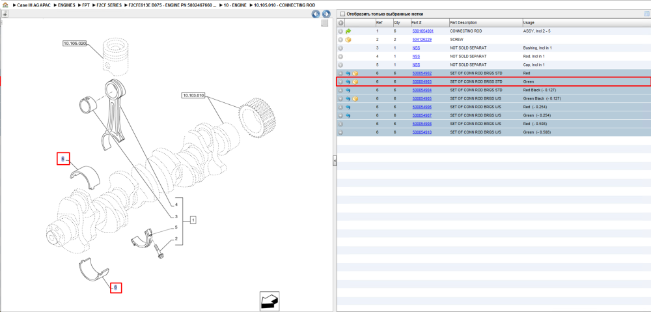Image resolution: width=651 pixels, height=312 pixels.
Task: Sort by the Qty column header
Action: pos(400,22)
